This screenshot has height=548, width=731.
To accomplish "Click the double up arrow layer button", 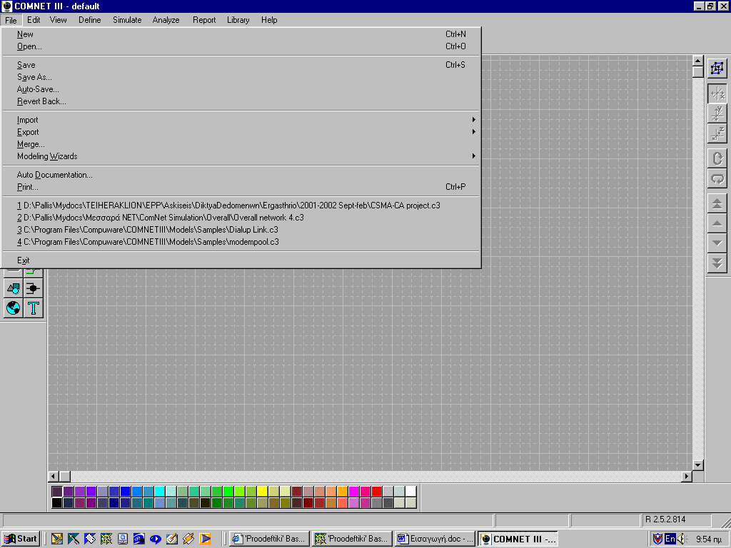I will (x=717, y=203).
